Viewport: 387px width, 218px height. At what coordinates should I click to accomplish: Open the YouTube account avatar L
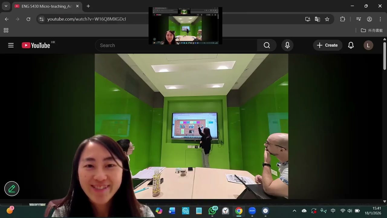click(368, 45)
